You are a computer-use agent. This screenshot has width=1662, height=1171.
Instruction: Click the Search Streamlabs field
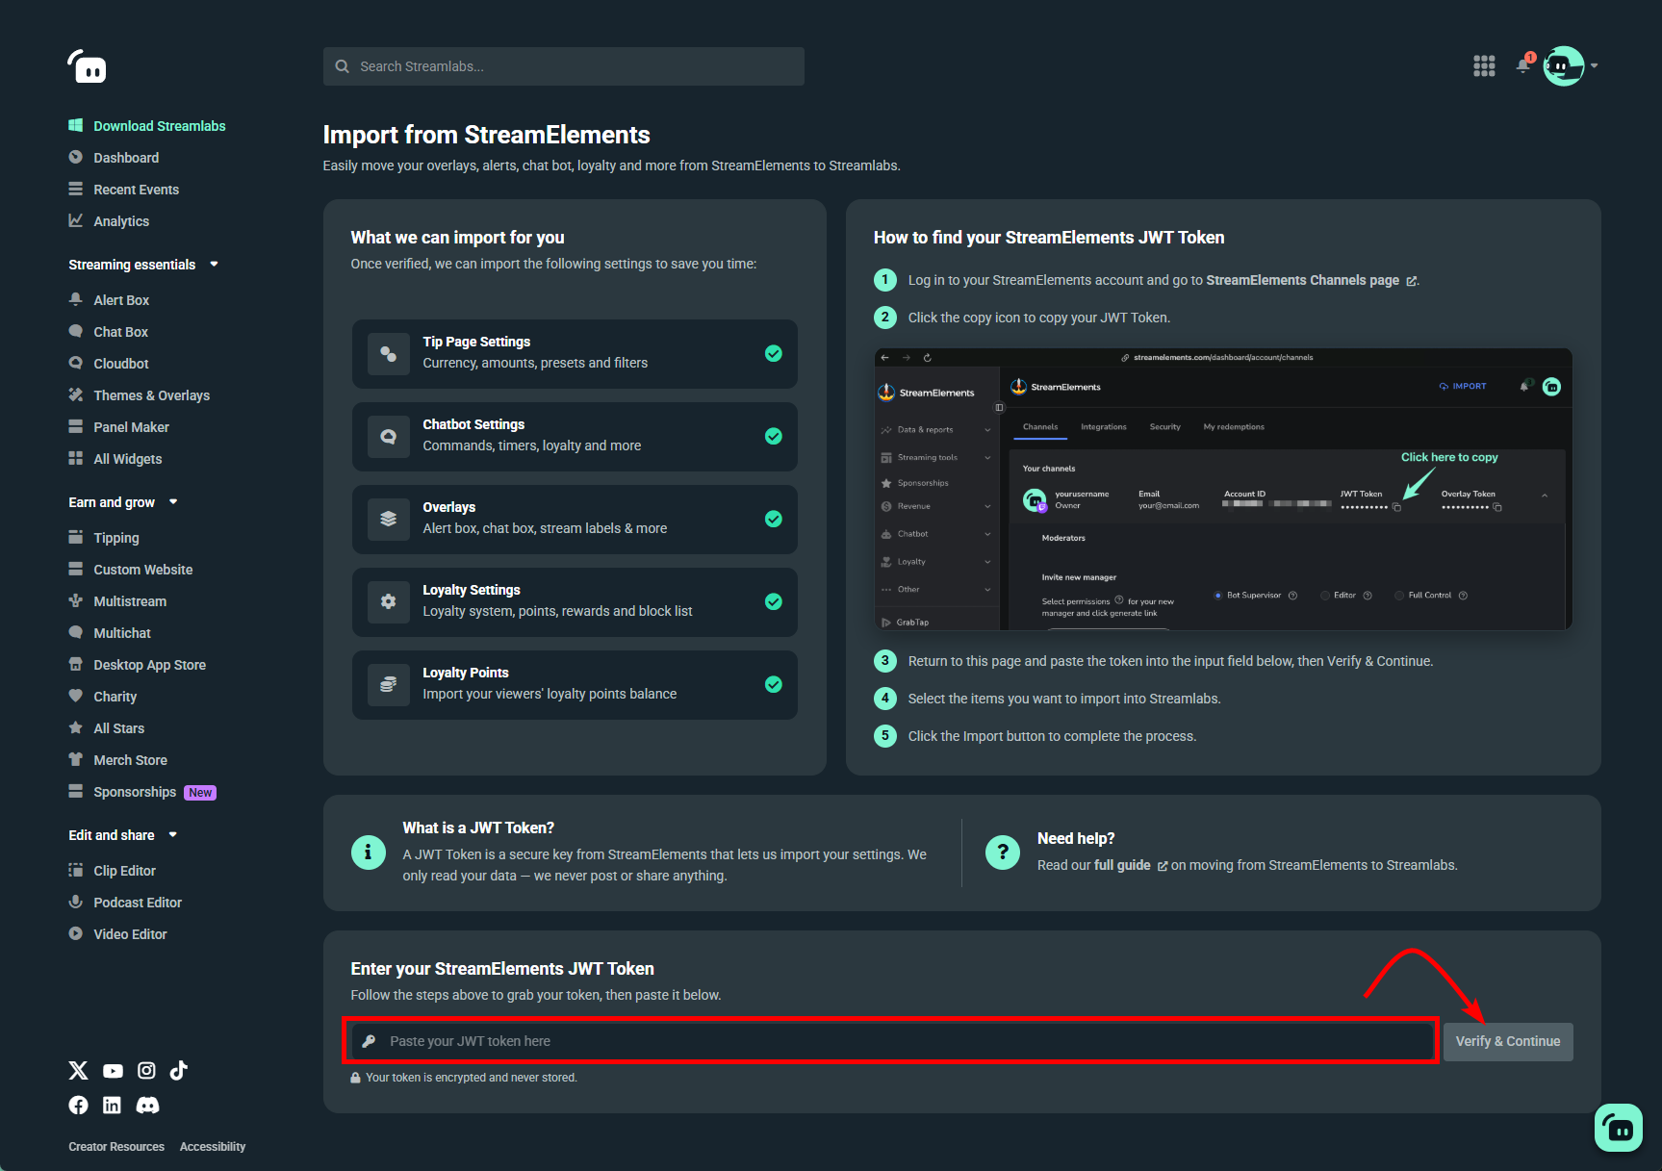[564, 66]
